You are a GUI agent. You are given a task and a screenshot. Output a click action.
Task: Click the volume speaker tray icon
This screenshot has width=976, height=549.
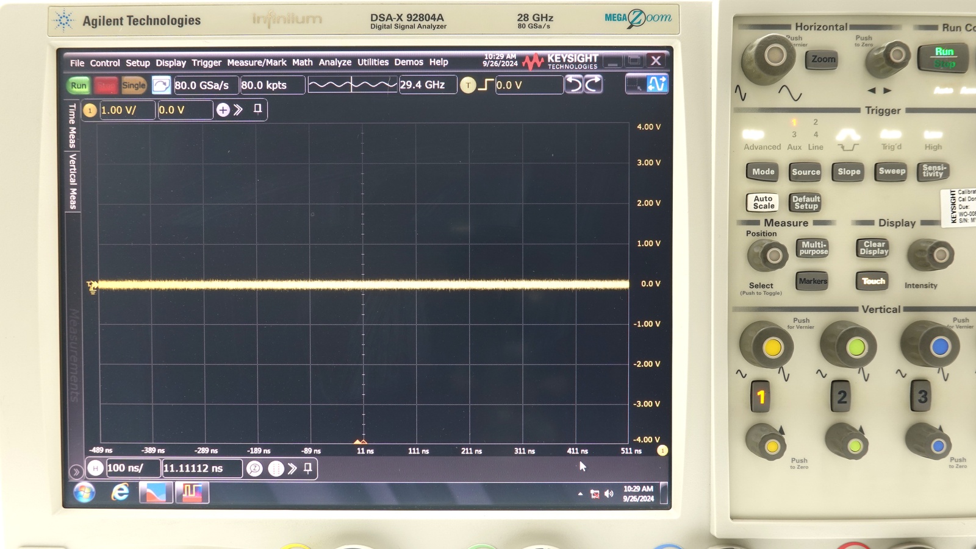(609, 494)
